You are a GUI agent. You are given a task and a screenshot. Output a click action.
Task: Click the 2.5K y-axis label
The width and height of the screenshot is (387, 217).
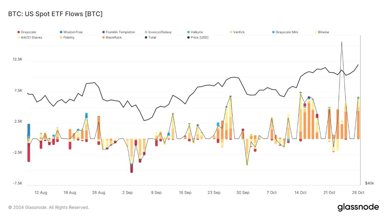coord(18,121)
